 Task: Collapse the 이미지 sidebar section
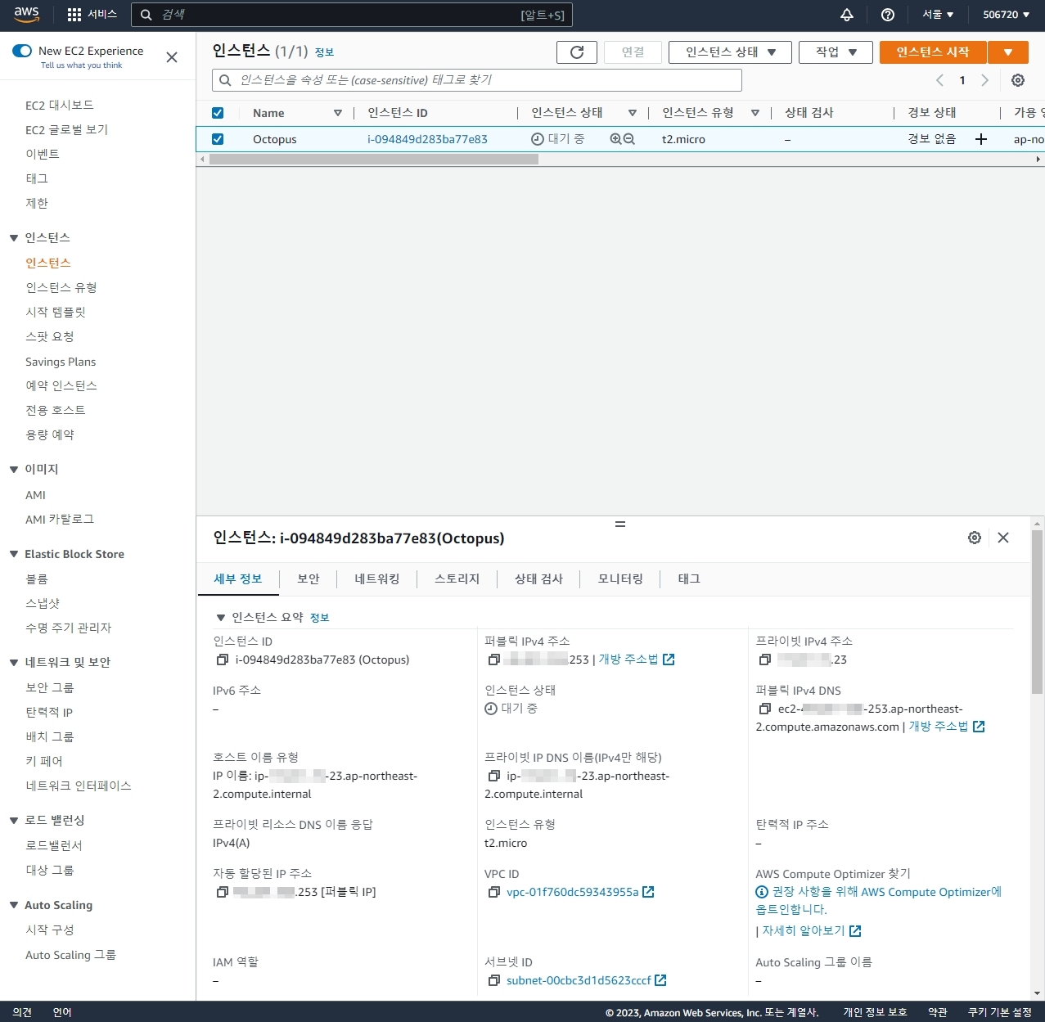(x=14, y=470)
